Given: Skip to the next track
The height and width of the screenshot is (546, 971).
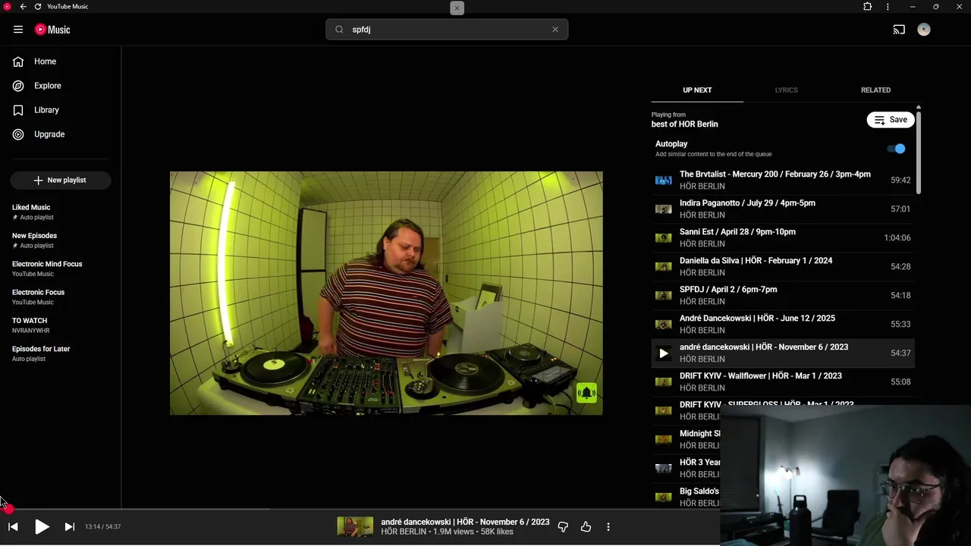Looking at the screenshot, I should pyautogui.click(x=69, y=526).
